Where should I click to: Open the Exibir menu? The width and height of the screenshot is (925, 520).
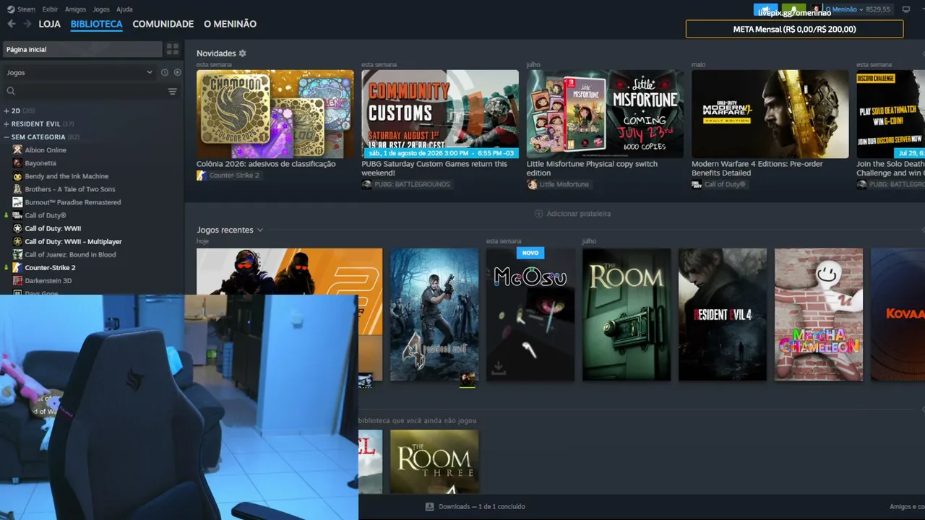click(x=50, y=9)
